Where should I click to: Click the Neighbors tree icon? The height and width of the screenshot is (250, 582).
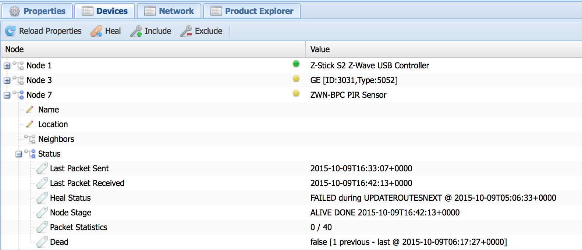tap(30, 139)
